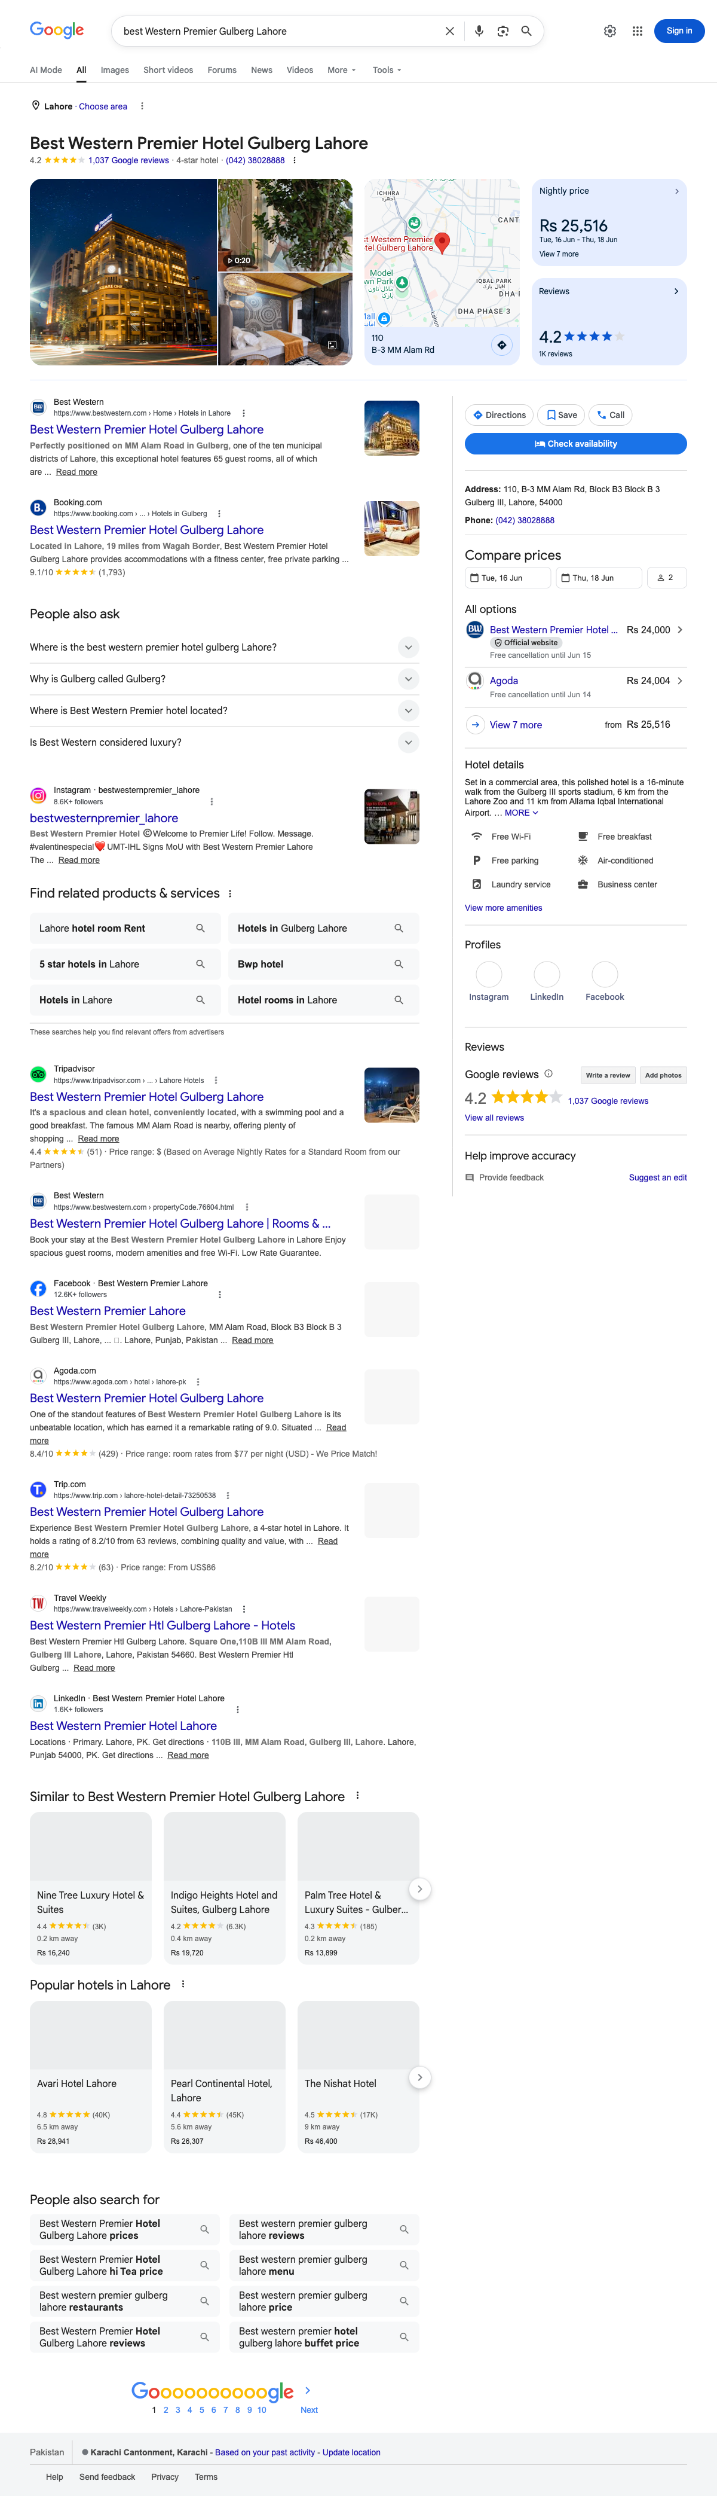Viewport: 717px width, 2496px height.
Task: Open options menu beside Choose area
Action: [x=142, y=106]
